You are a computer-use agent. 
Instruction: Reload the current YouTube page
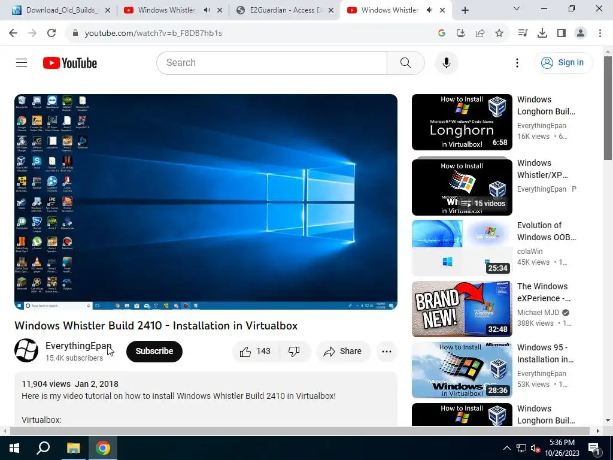coord(51,33)
